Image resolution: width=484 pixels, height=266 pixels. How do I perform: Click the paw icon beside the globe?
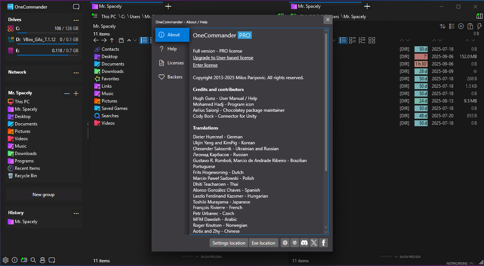pos(295,243)
